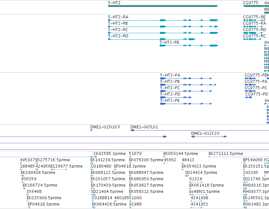This screenshot has width=269, height=209.
Task: Click the CG9775 gene label
Action: (x=250, y=3)
